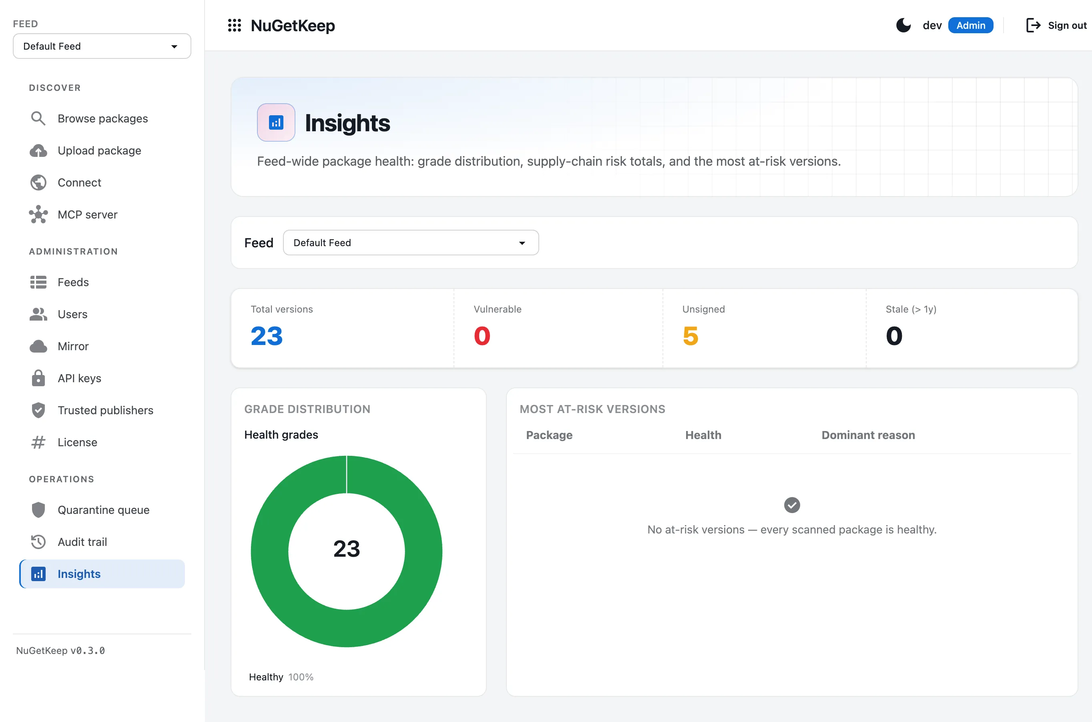Image resolution: width=1092 pixels, height=722 pixels.
Task: Click the sign out arrow icon
Action: (1033, 25)
